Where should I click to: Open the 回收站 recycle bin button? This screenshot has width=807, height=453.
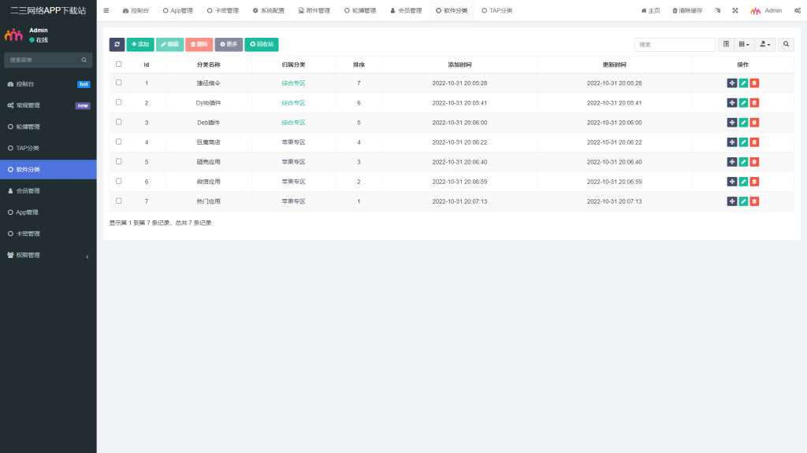pos(261,45)
